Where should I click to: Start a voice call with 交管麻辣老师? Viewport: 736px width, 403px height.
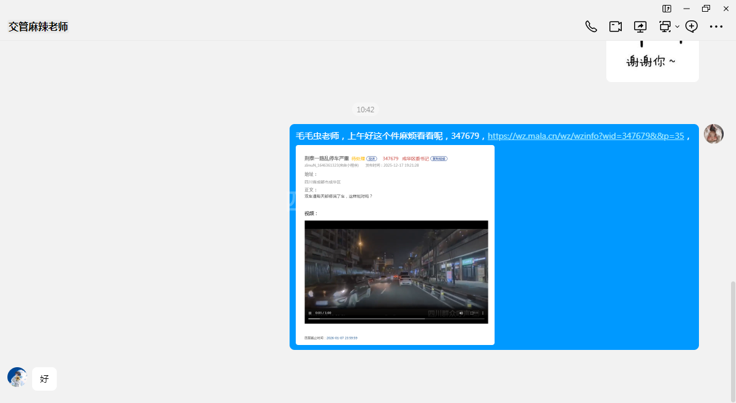click(x=591, y=27)
